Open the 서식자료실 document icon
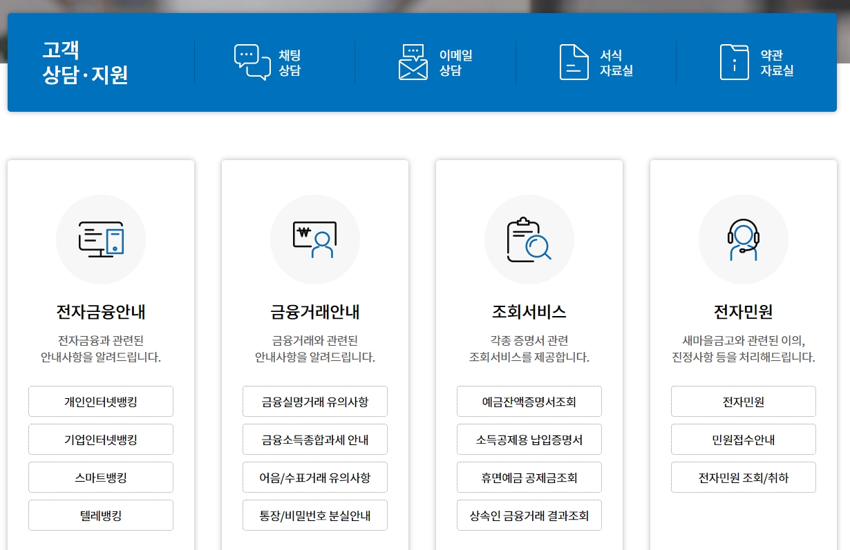The height and width of the screenshot is (550, 850). [574, 61]
